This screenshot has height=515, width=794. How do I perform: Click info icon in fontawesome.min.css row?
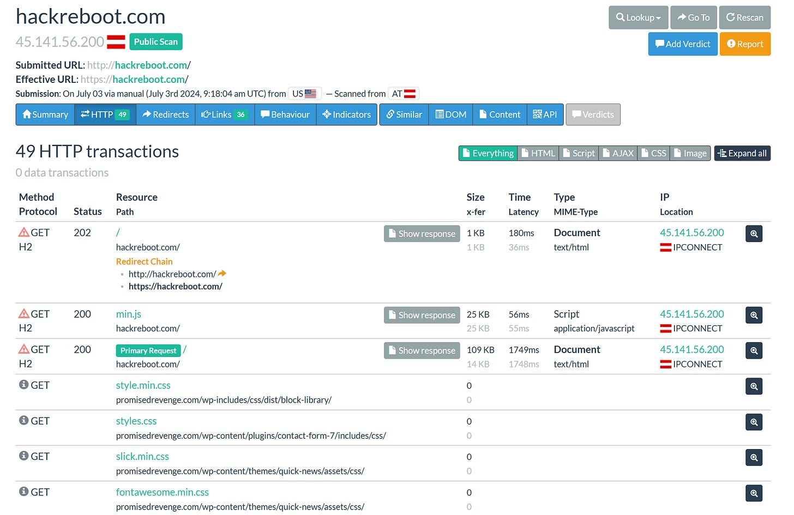pos(23,492)
